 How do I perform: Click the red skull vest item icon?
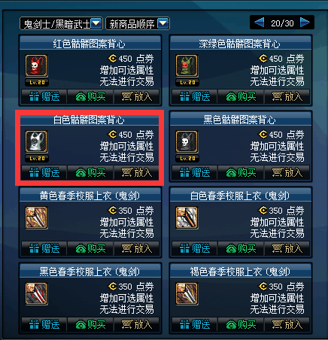36,65
